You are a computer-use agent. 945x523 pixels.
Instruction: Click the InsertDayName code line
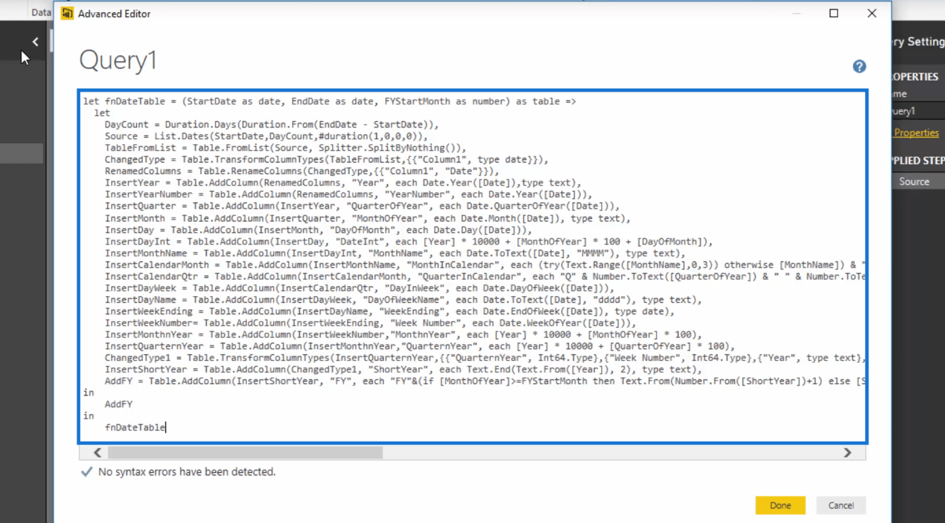(403, 299)
